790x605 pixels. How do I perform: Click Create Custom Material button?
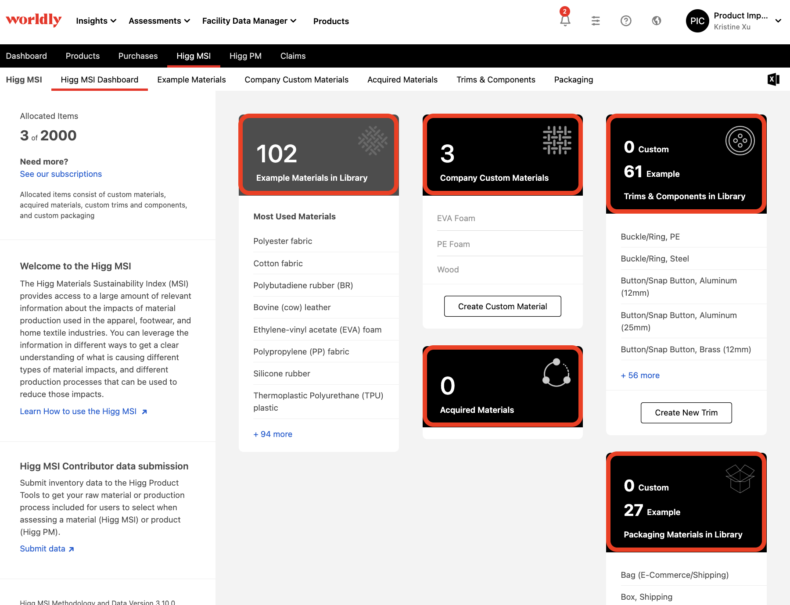503,306
